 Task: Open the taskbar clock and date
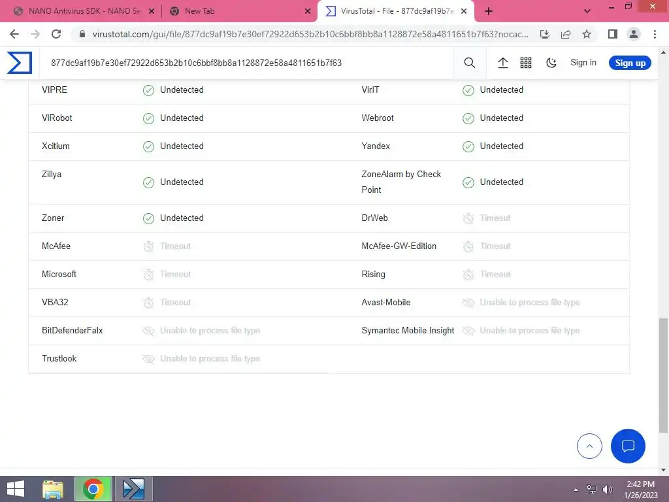click(x=640, y=490)
